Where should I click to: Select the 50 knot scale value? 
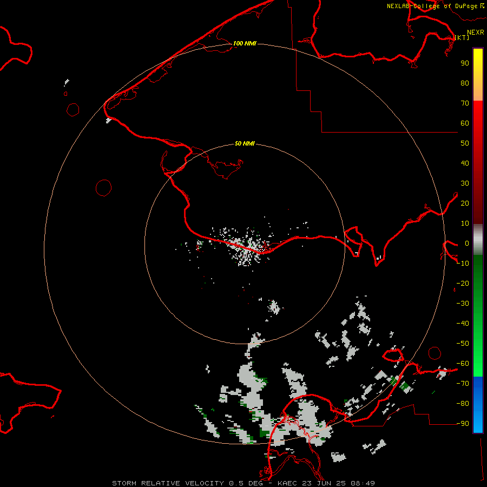point(465,143)
